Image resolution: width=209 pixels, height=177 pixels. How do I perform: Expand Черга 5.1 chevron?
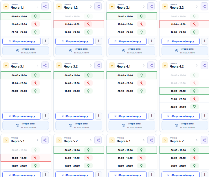(37, 140)
